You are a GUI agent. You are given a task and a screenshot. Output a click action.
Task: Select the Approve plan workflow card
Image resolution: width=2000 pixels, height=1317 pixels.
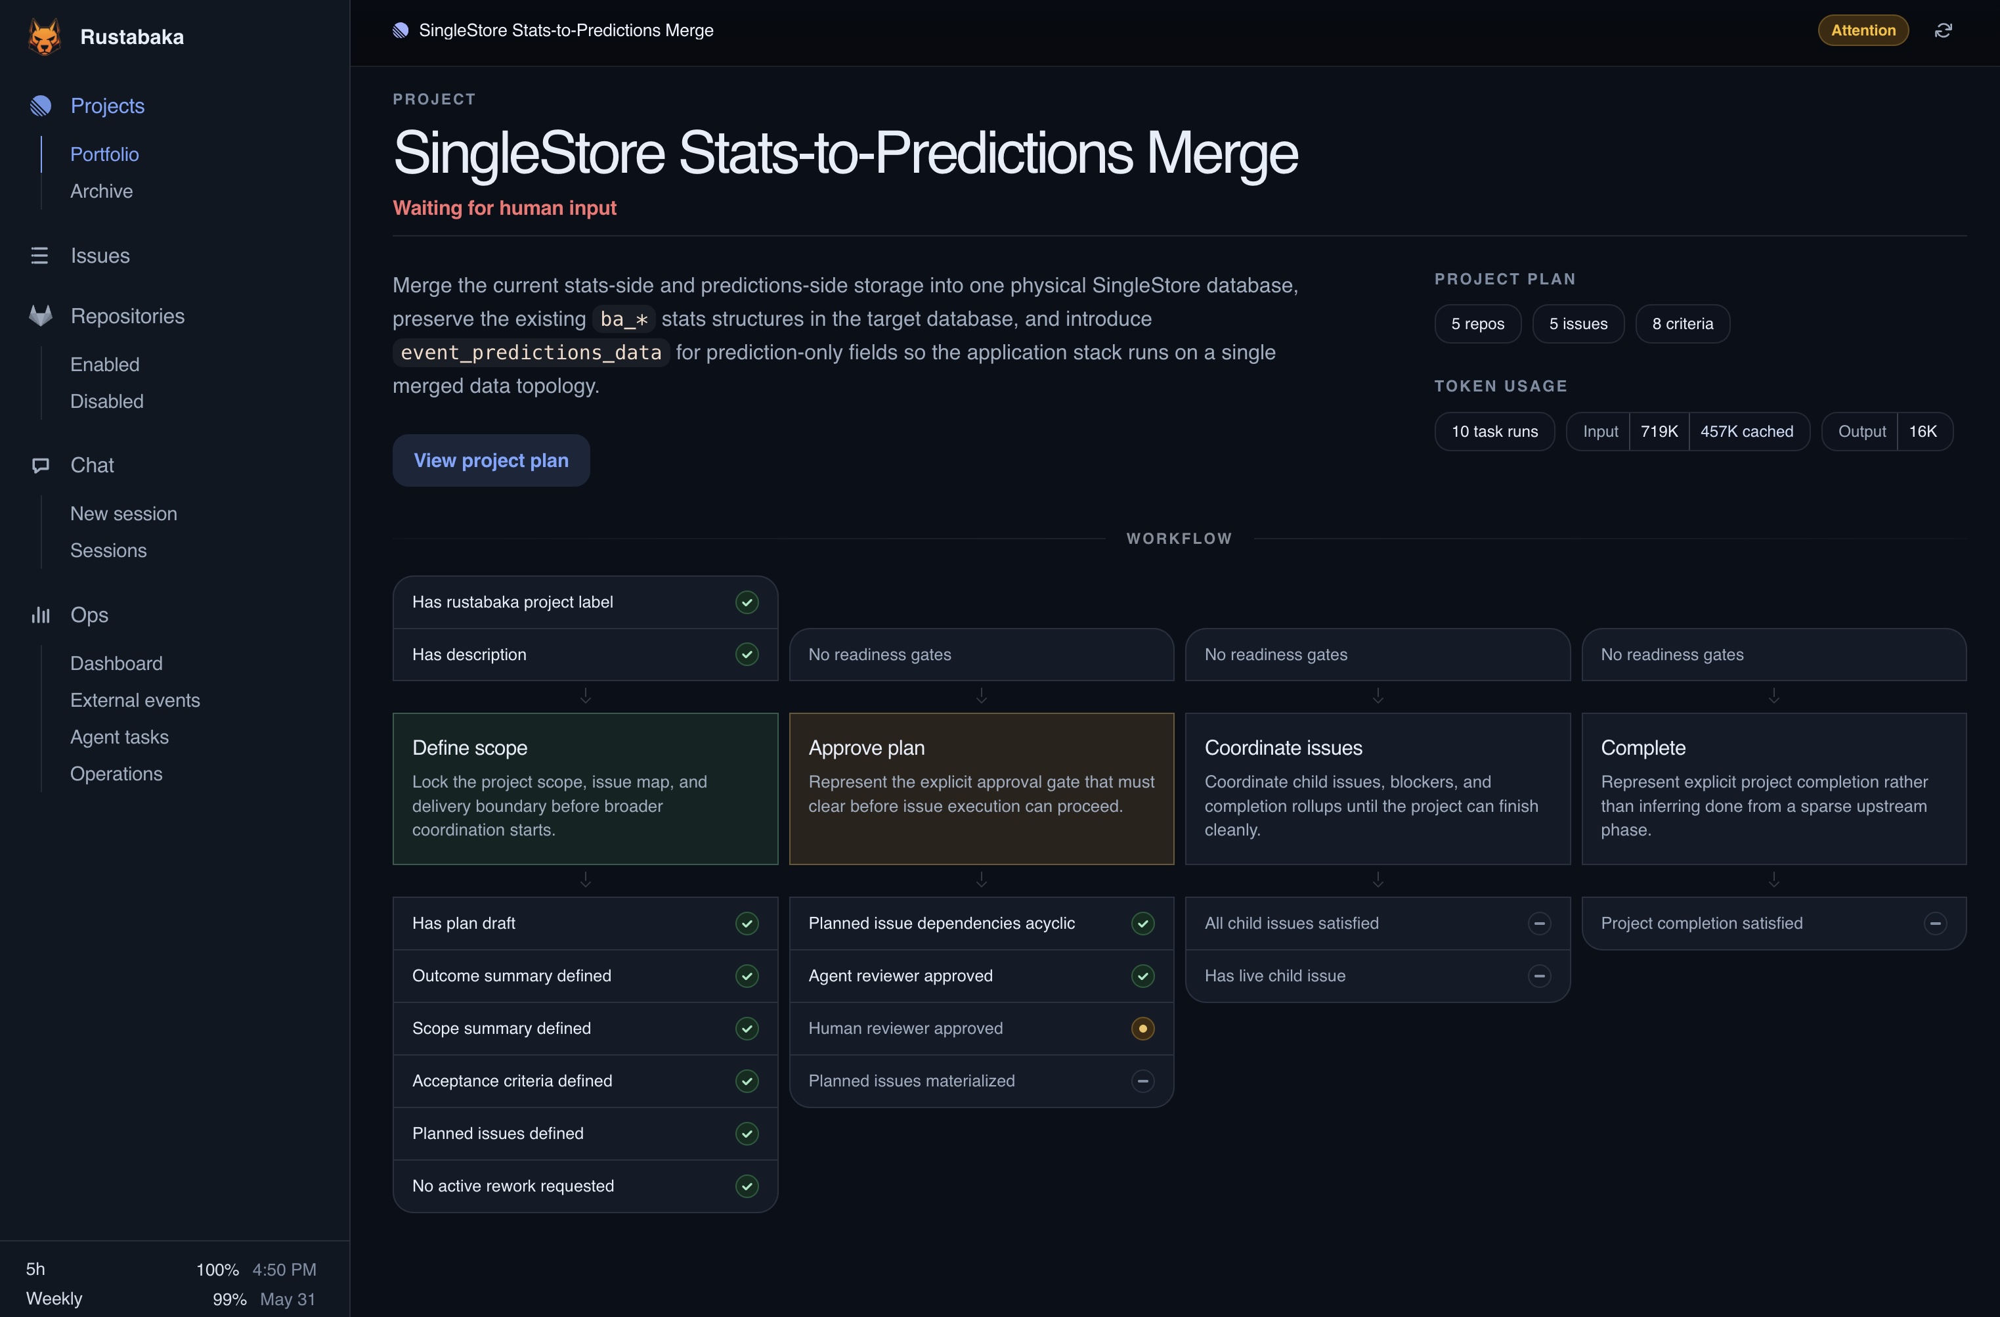coord(982,788)
